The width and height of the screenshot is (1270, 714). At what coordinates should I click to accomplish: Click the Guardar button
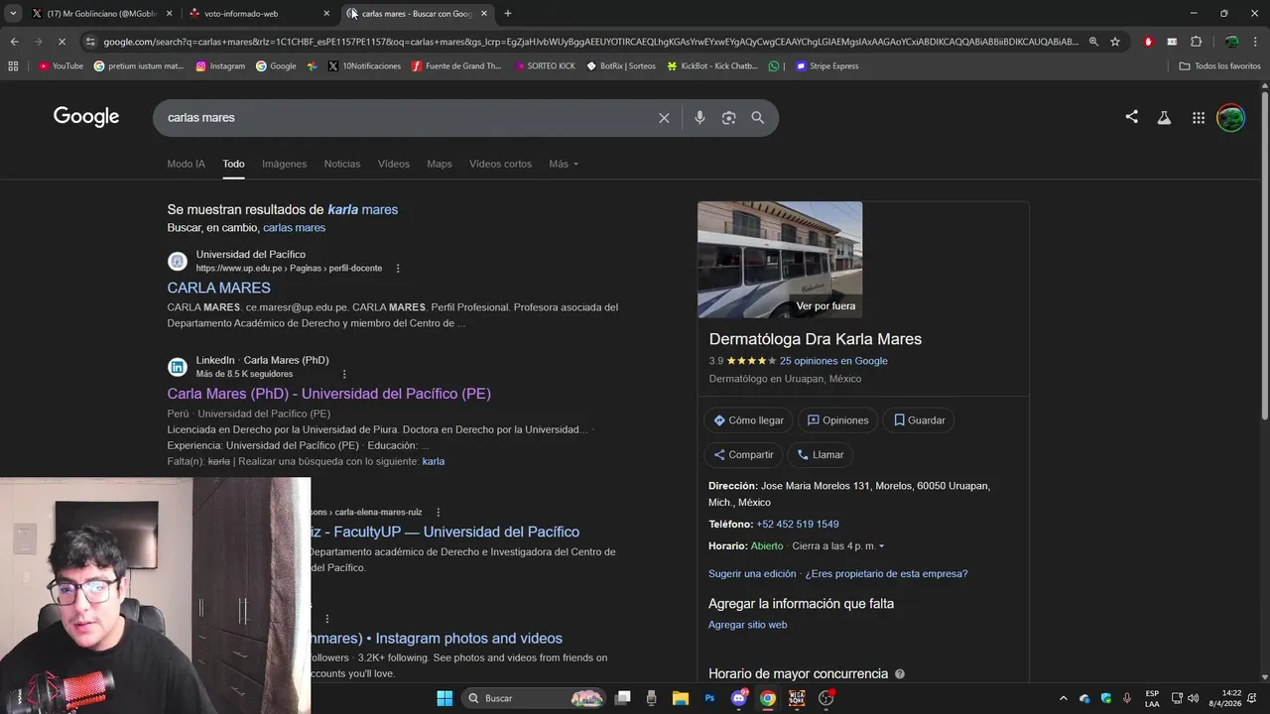click(x=919, y=420)
